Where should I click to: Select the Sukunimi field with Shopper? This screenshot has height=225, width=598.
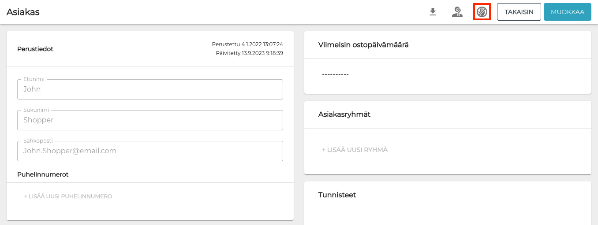click(x=150, y=120)
